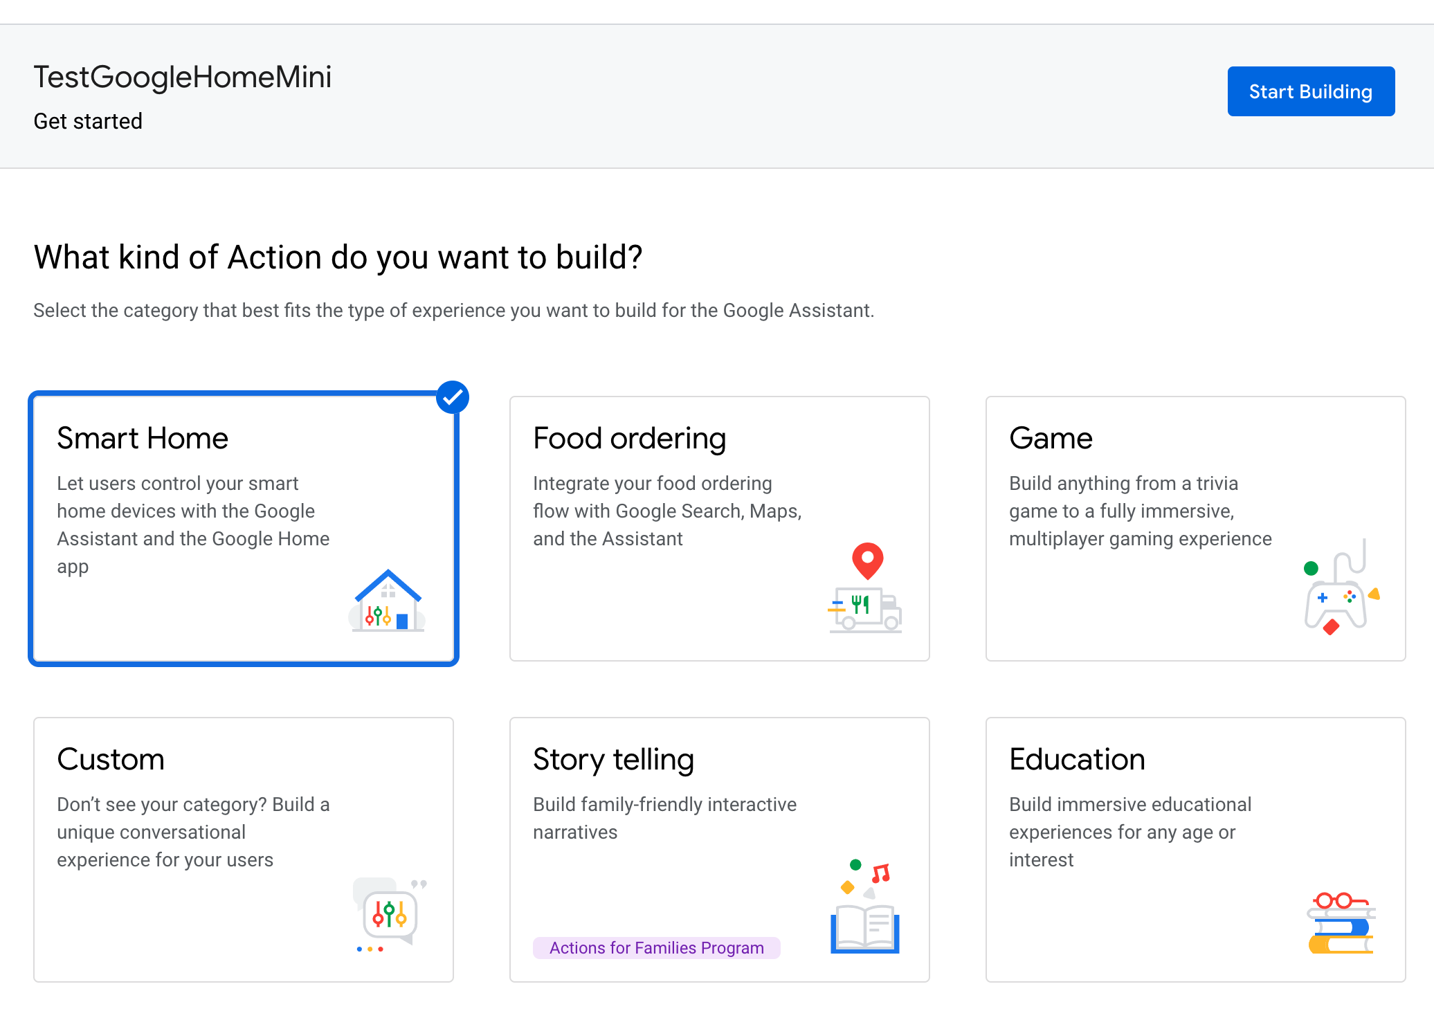Click the Smart Home card heading text
1434x1020 pixels.
(142, 437)
